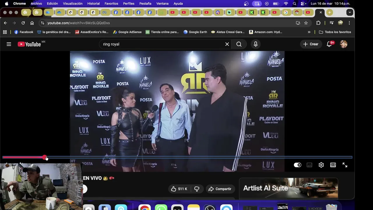Image resolution: width=373 pixels, height=210 pixels.
Task: Open Google Earth bookmark
Action: click(195, 32)
